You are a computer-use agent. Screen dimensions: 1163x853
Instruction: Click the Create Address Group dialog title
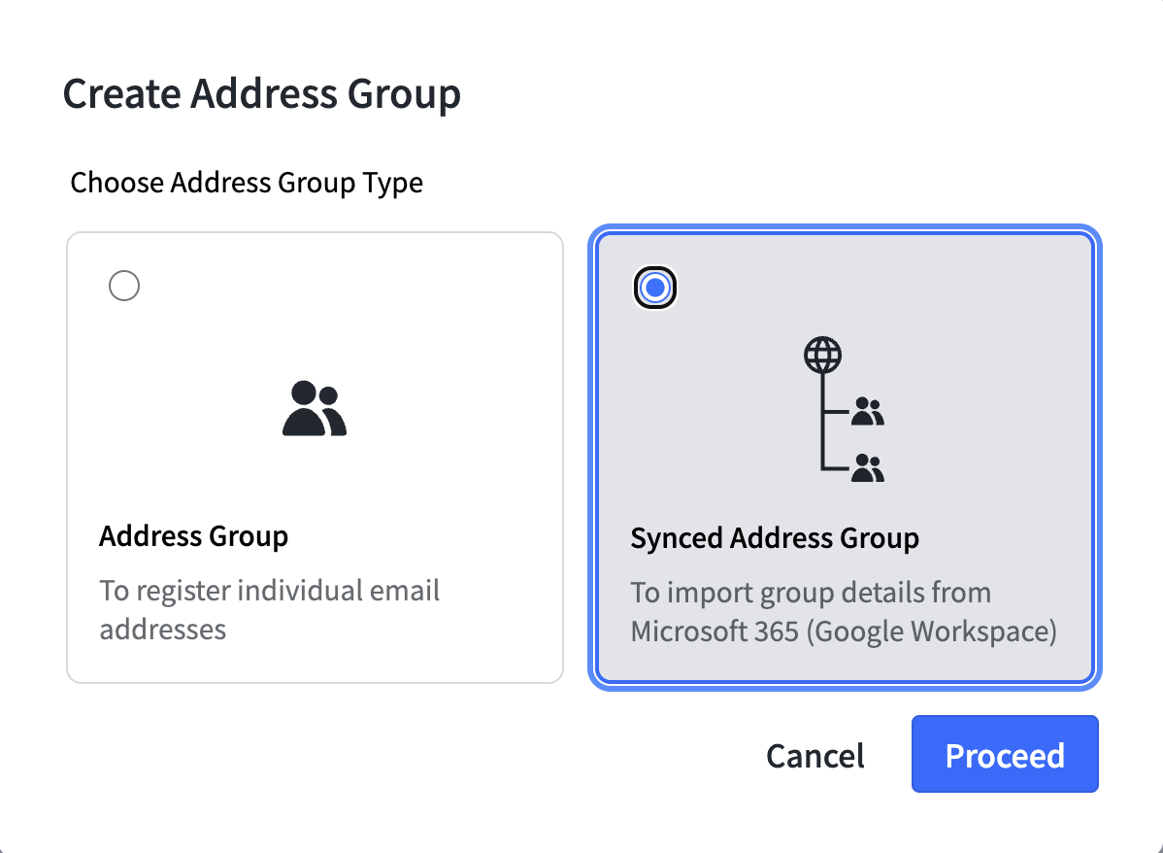[262, 93]
